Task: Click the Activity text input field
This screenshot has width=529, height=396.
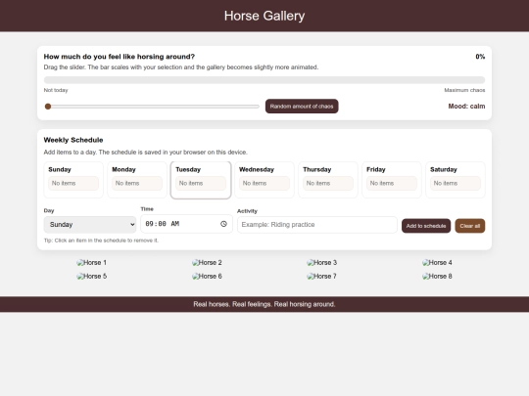Action: [x=317, y=225]
